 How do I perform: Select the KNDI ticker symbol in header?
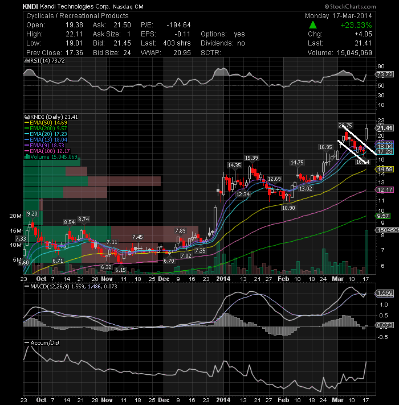[30, 6]
